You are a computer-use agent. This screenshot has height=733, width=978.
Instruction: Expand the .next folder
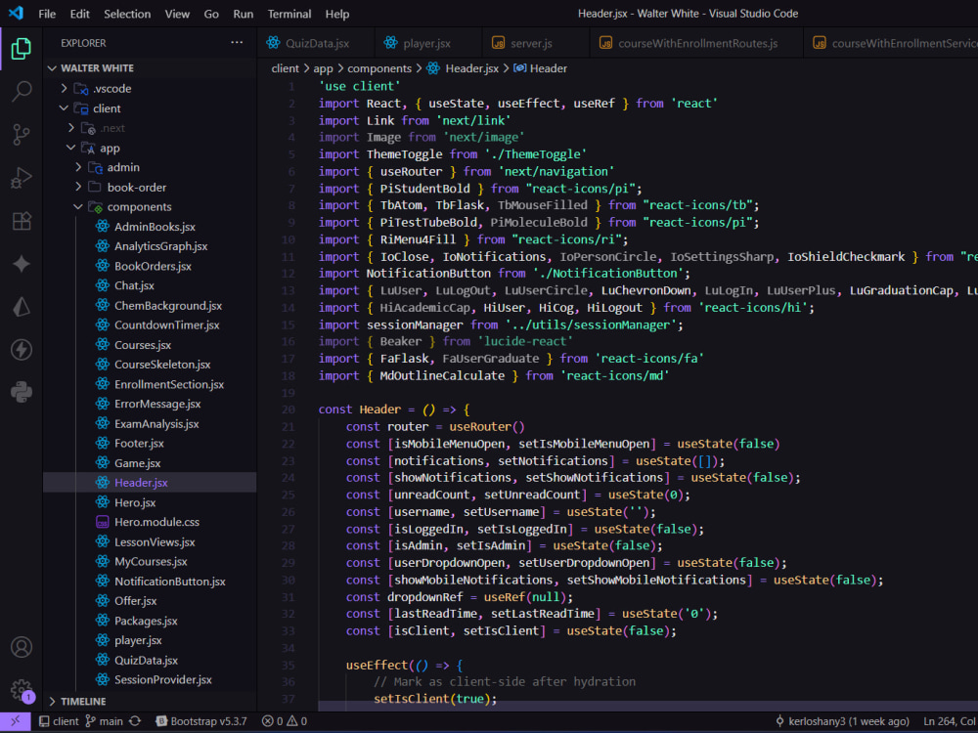(x=71, y=128)
